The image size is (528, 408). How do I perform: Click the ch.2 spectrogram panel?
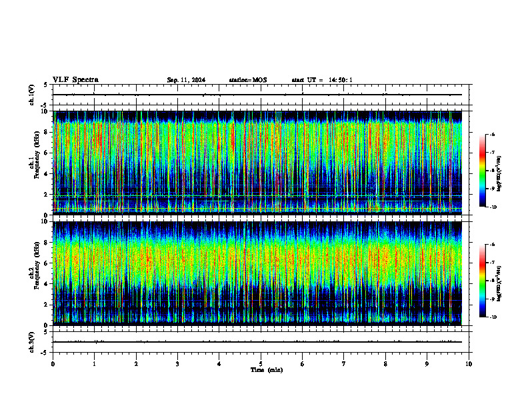tap(257, 273)
